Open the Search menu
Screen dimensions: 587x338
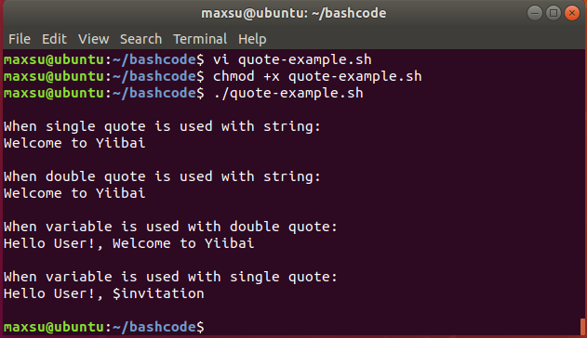140,39
